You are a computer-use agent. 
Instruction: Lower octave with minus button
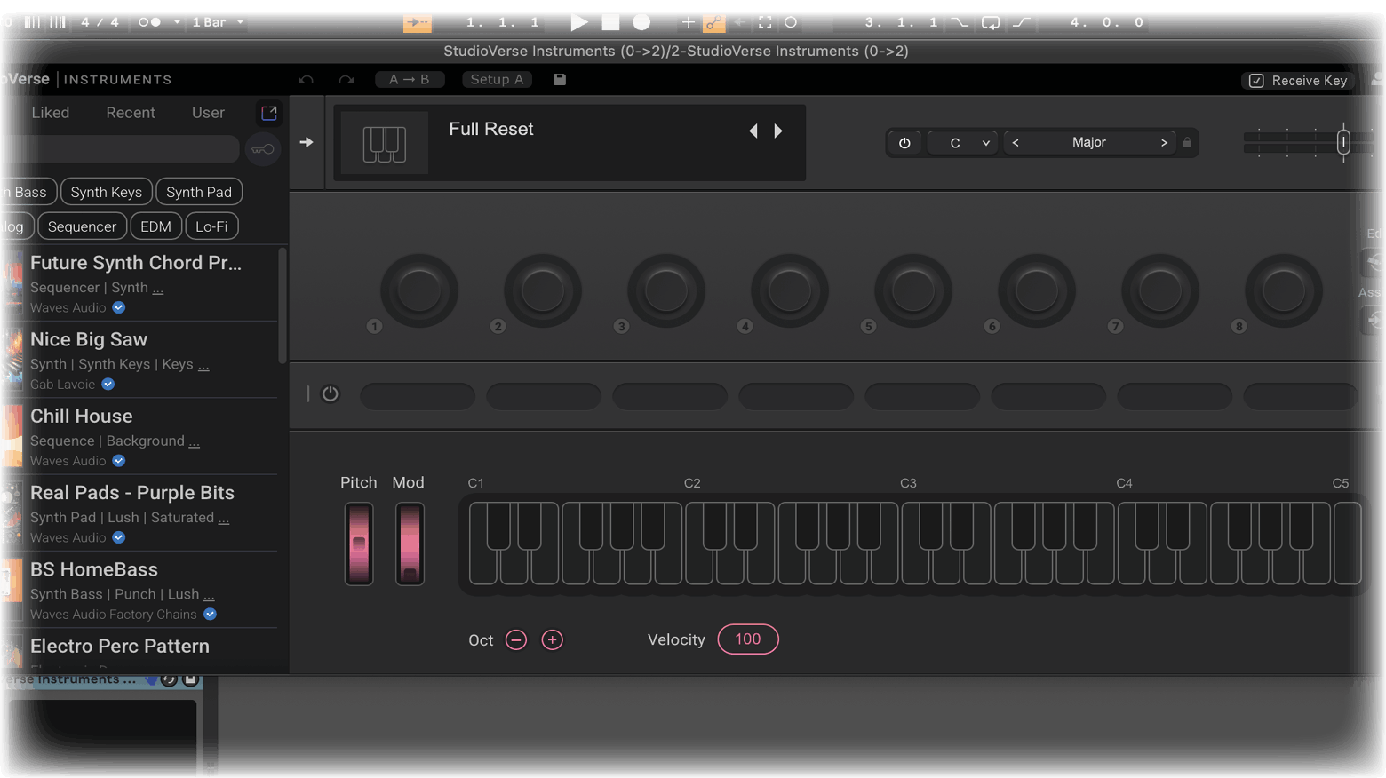516,639
